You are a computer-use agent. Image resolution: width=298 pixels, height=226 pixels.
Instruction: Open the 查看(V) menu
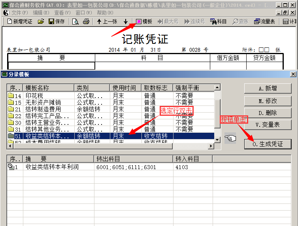coord(62,13)
